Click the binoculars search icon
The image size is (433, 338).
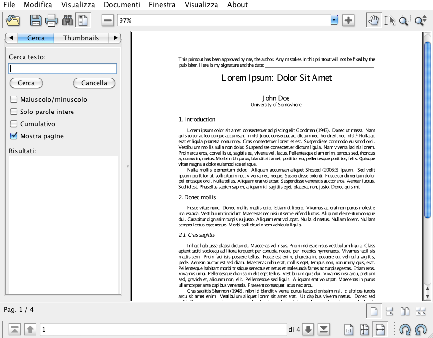[x=67, y=21]
